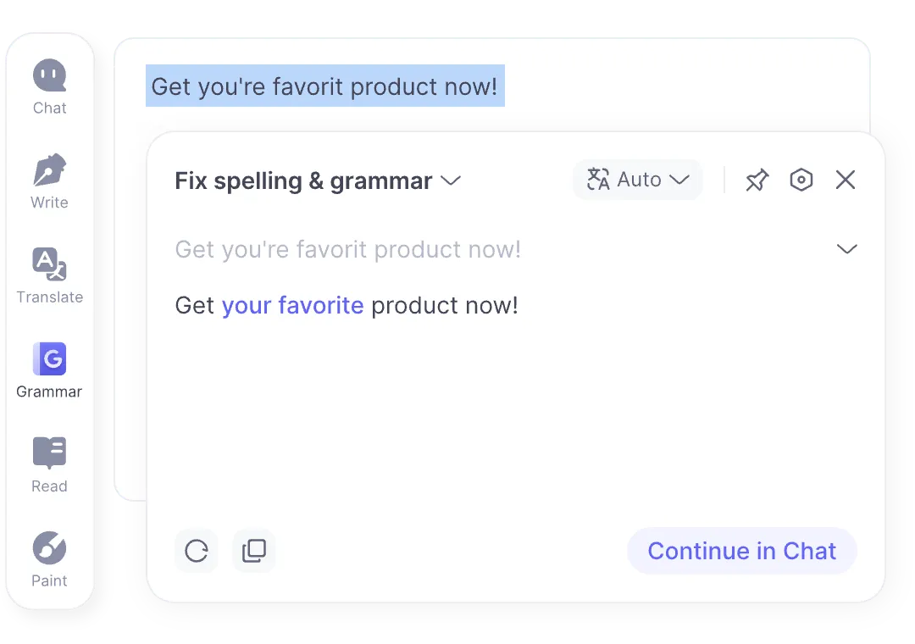Open the Auto language dropdown
915x644 pixels.
[x=638, y=180]
